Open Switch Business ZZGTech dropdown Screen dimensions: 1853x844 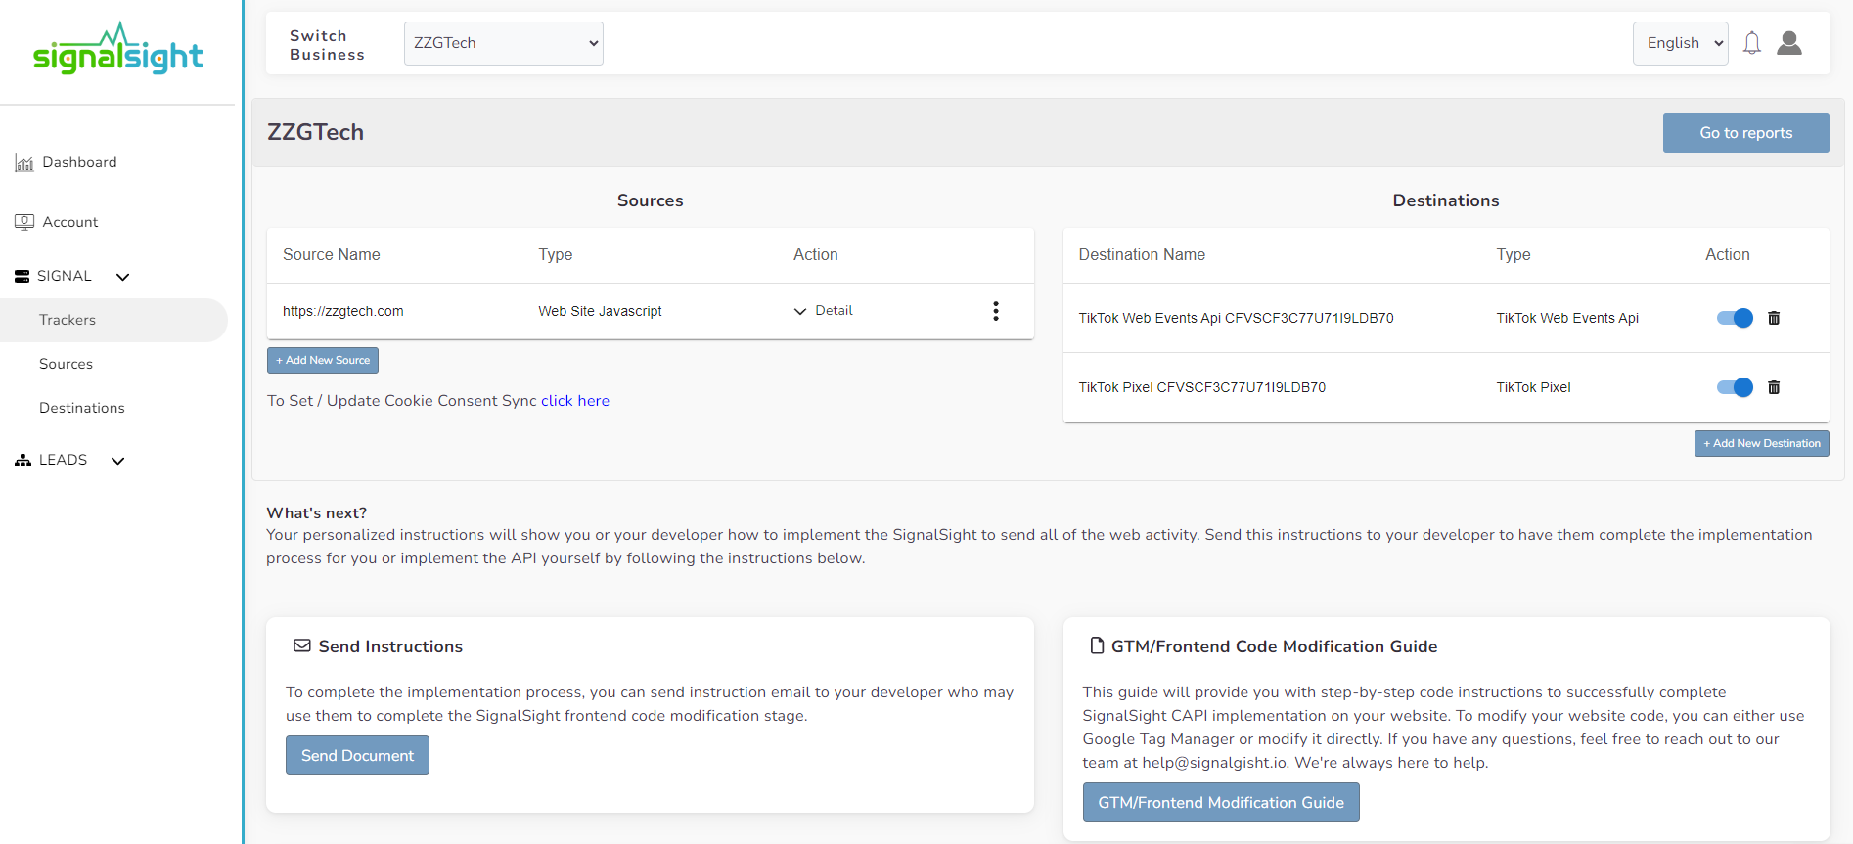(x=504, y=43)
